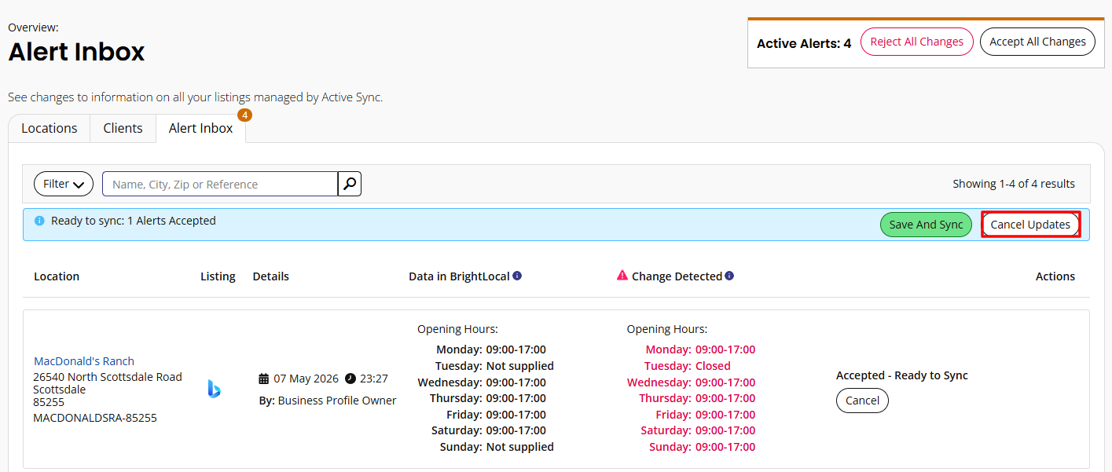Click the Actions column header
1112x472 pixels.
click(x=1055, y=276)
